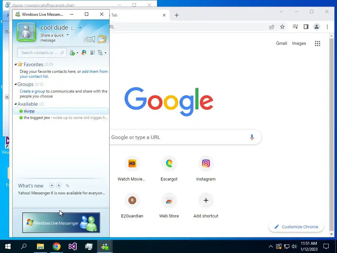Screen dimensions: 337x253
Task: Open Chrome tab search chevron
Action: pos(281,12)
